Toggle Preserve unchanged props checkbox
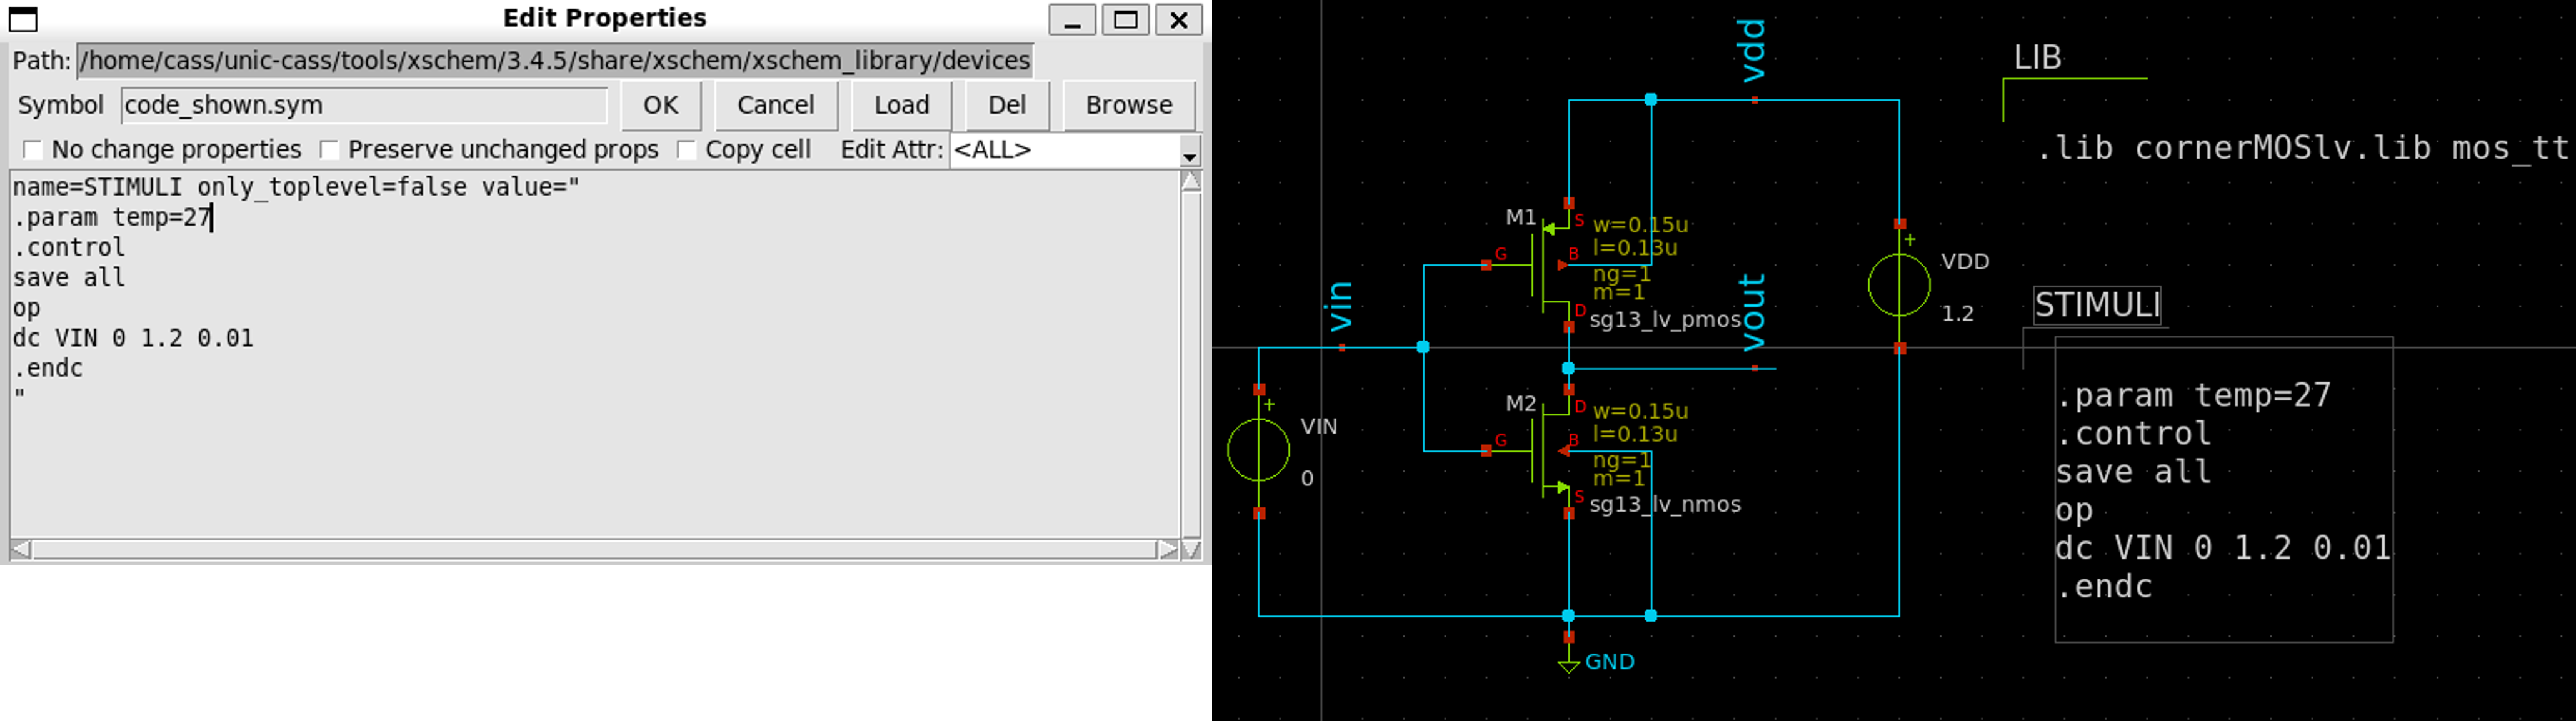Image resolution: width=2576 pixels, height=721 pixels. (x=329, y=150)
